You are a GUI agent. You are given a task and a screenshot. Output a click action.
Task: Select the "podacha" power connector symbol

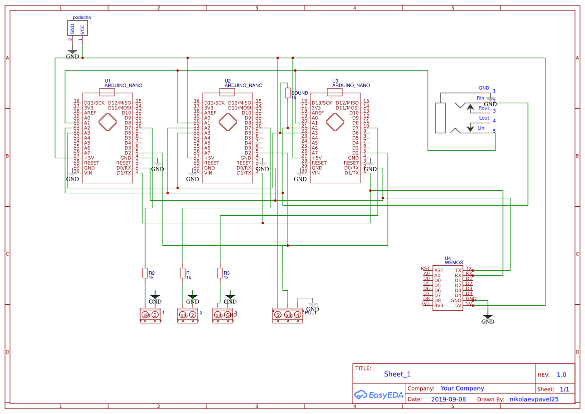[78, 29]
